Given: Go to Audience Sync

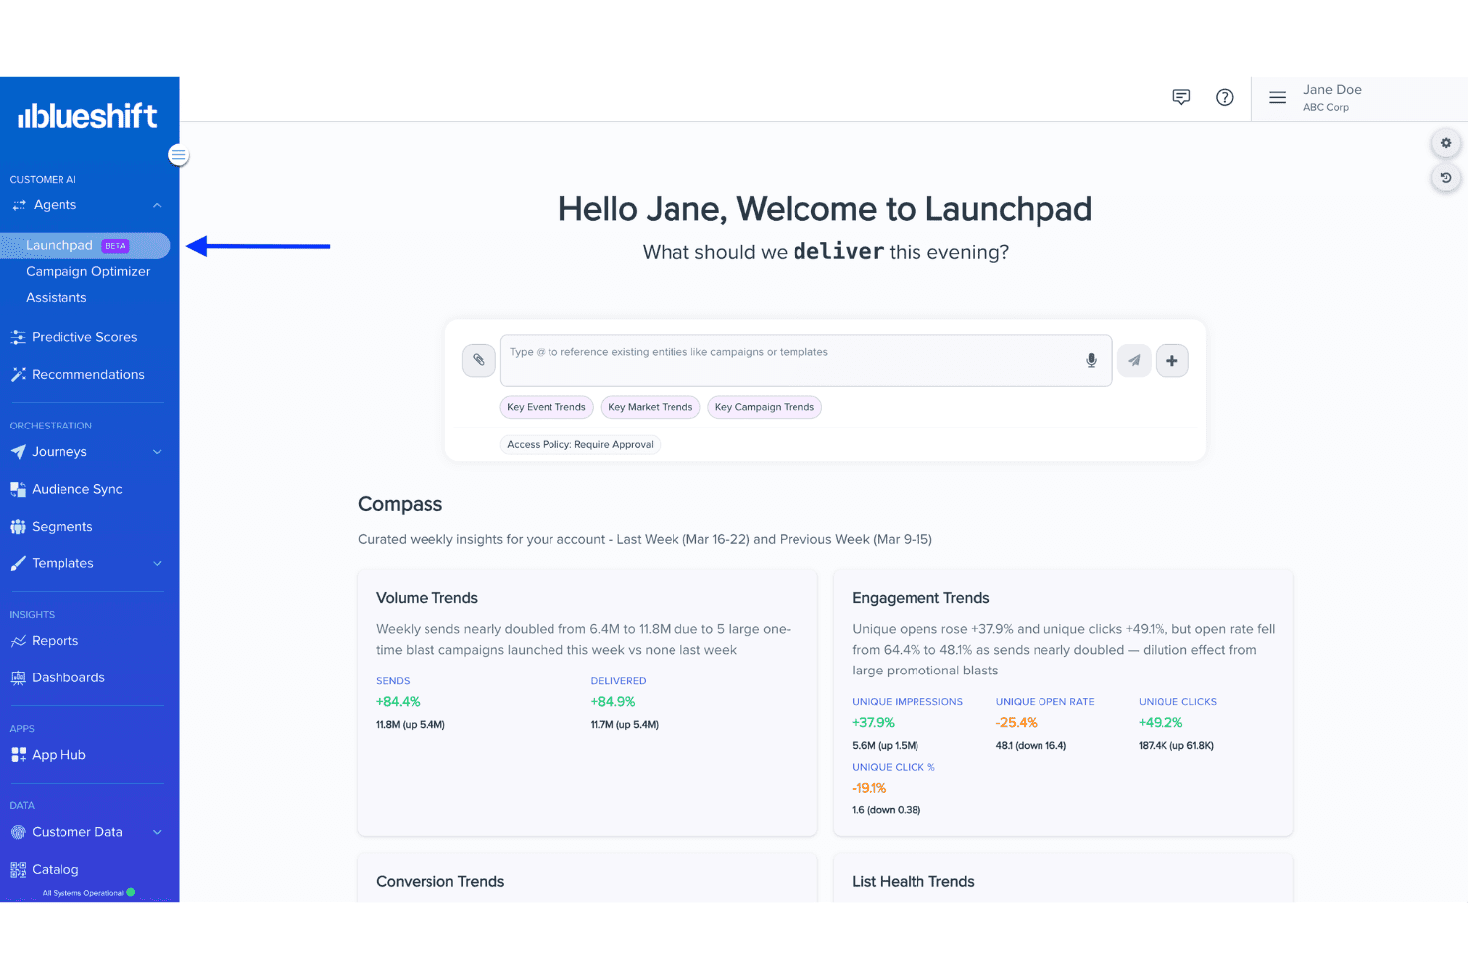Looking at the screenshot, I should point(76,489).
